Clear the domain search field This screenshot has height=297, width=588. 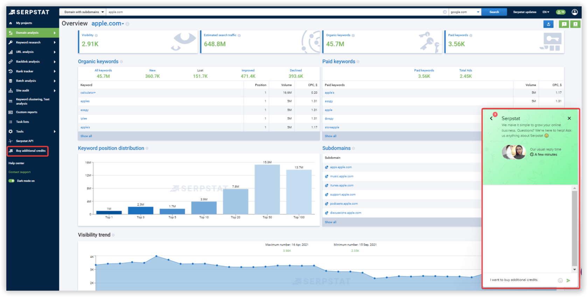click(445, 12)
